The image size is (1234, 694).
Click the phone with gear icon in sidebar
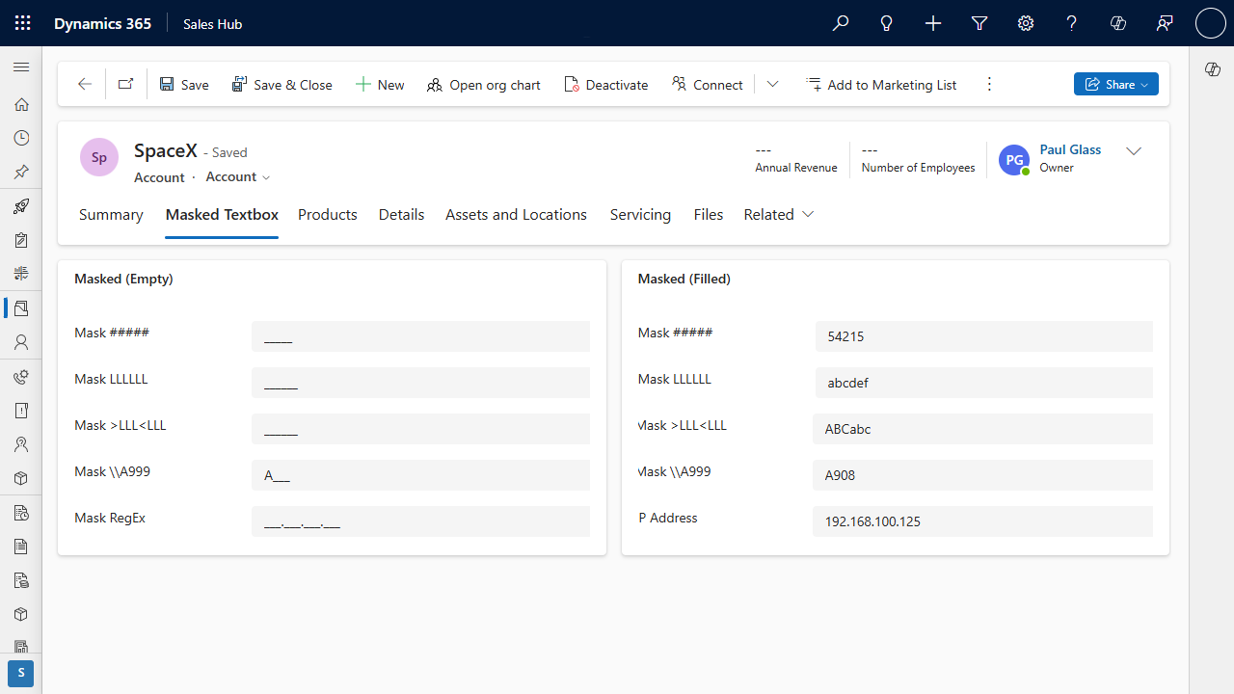[x=21, y=377]
